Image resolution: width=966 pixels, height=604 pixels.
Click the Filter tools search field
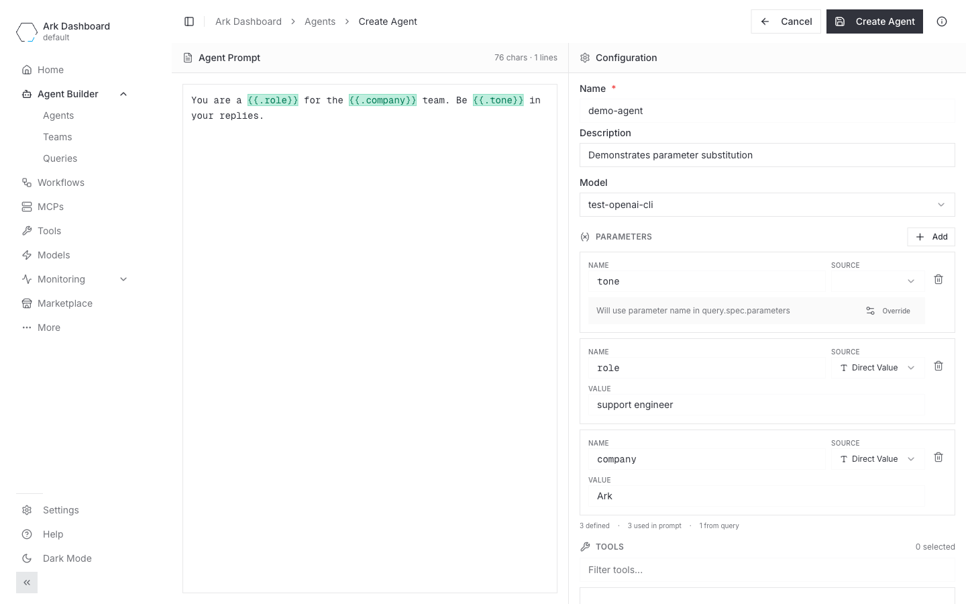tap(767, 570)
